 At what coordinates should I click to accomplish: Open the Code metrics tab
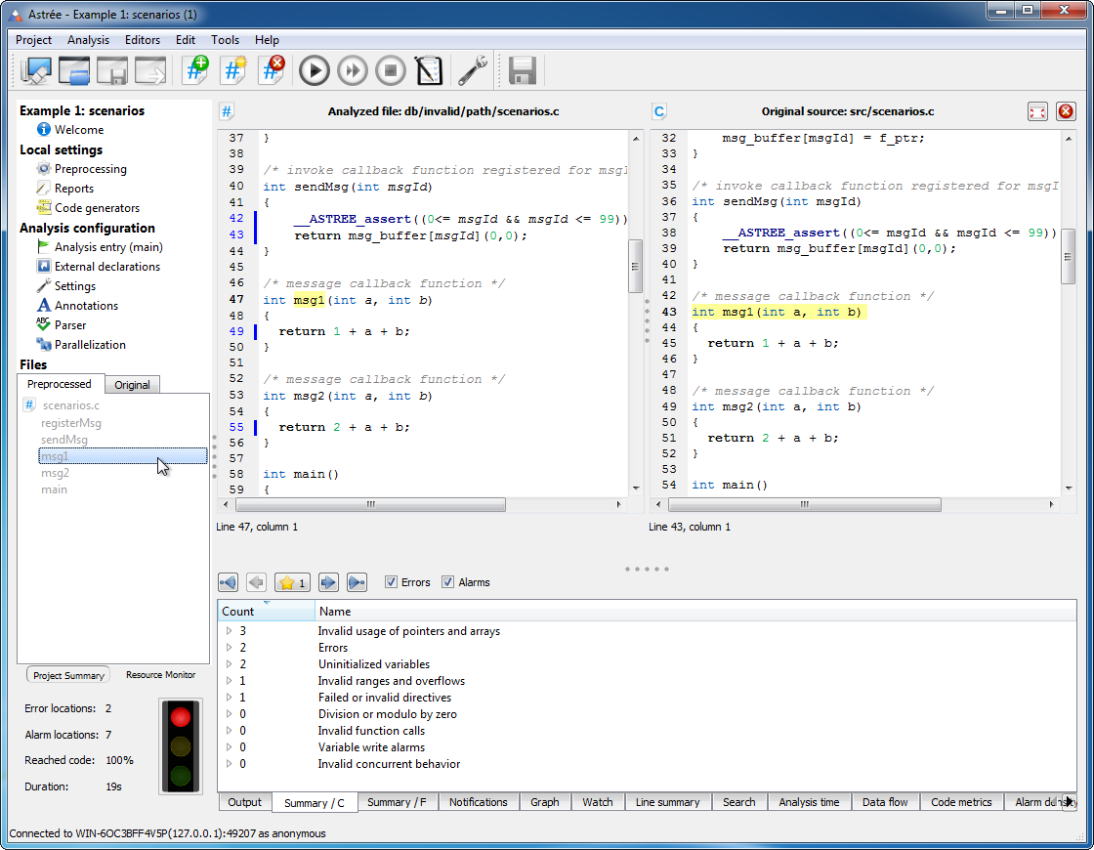tap(961, 802)
